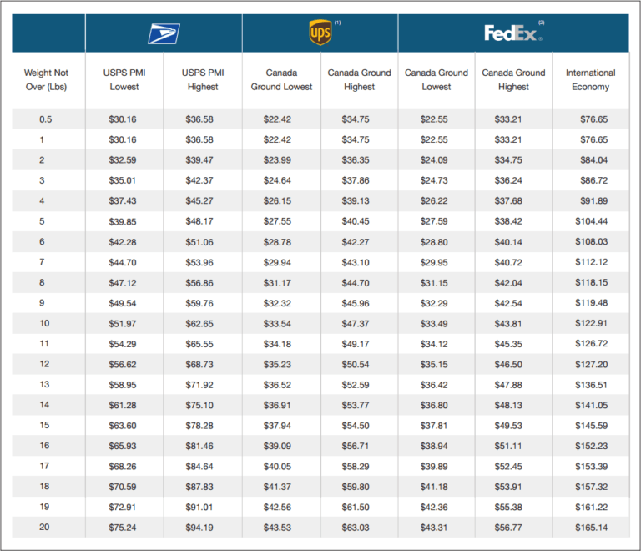The width and height of the screenshot is (641, 551).
Task: Click the cell showing $38.42
Action: click(x=508, y=221)
